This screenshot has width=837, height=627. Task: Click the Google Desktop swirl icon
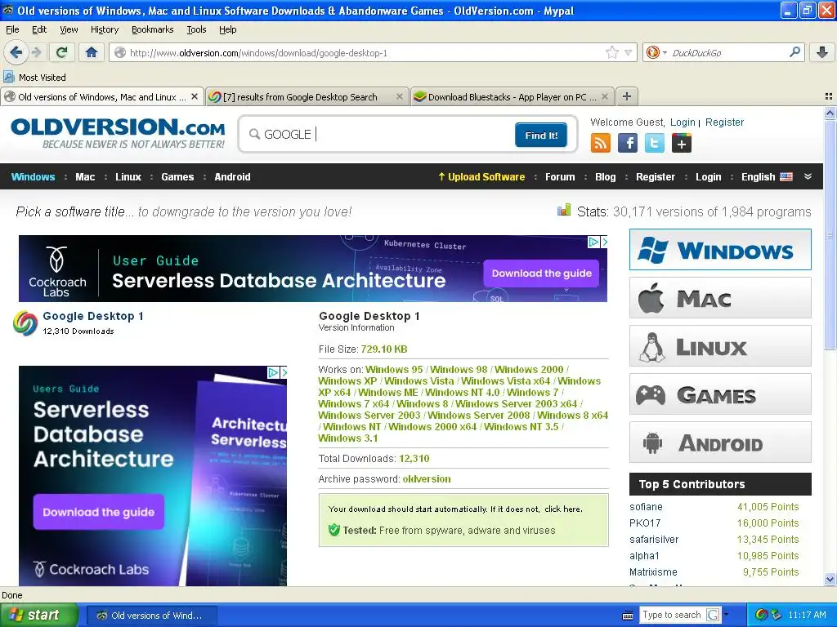click(x=25, y=323)
